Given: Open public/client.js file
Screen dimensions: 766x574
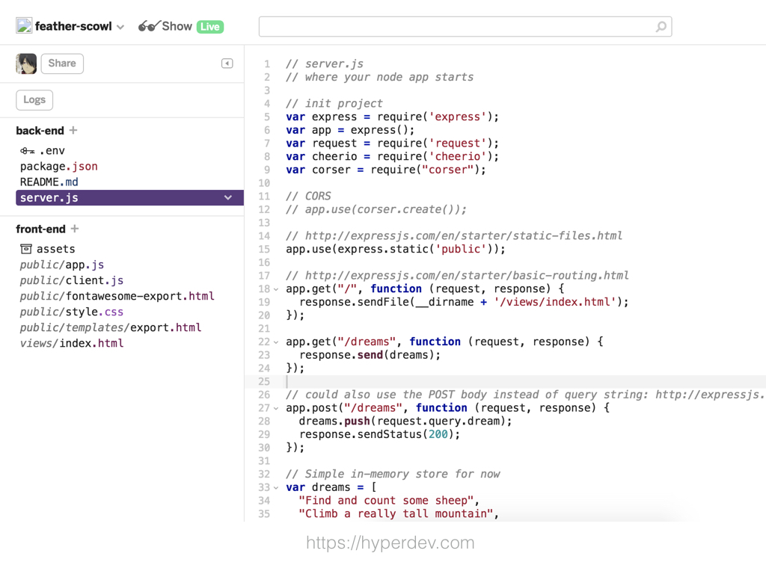Looking at the screenshot, I should 71,280.
